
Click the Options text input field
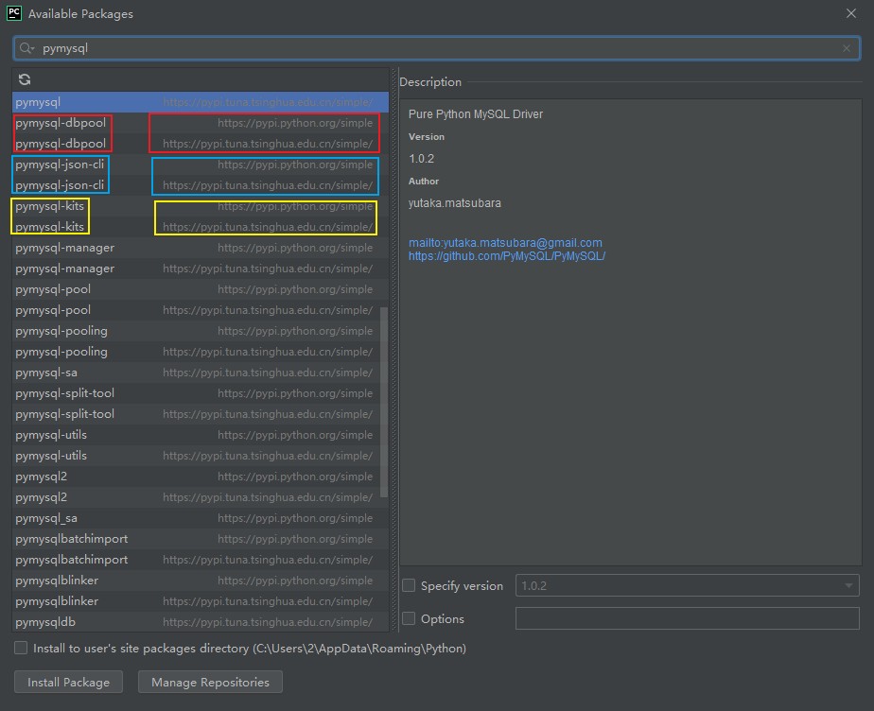point(687,618)
